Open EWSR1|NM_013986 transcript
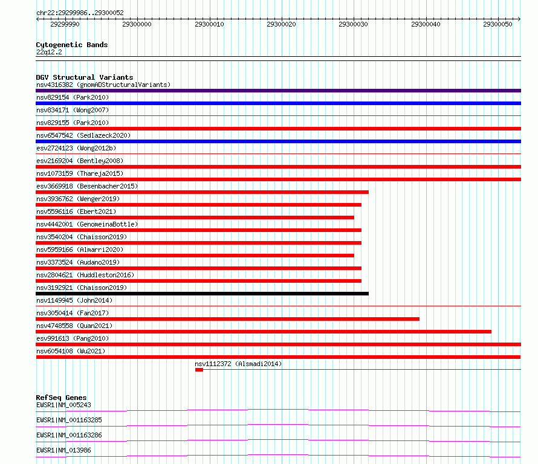 [63, 450]
